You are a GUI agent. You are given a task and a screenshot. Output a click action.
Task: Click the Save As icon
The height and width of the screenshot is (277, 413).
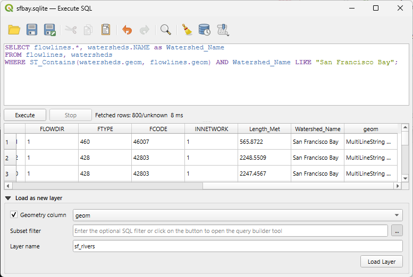(50, 30)
